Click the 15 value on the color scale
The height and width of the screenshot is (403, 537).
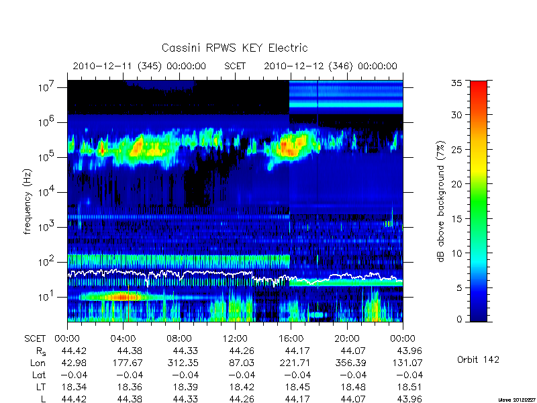tap(456, 218)
